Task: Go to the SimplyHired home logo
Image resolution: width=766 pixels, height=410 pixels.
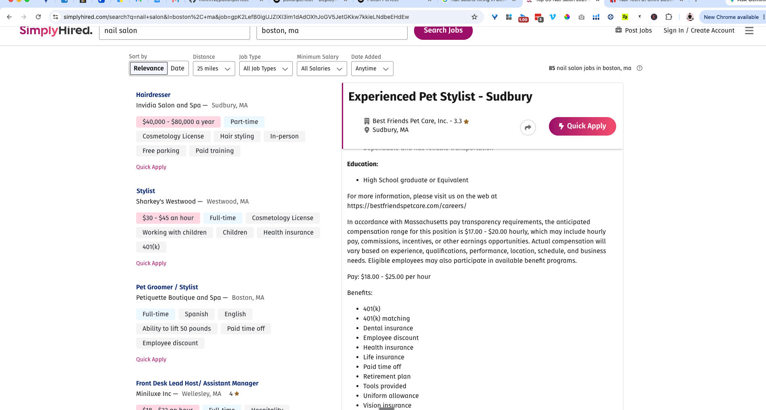Action: click(56, 31)
